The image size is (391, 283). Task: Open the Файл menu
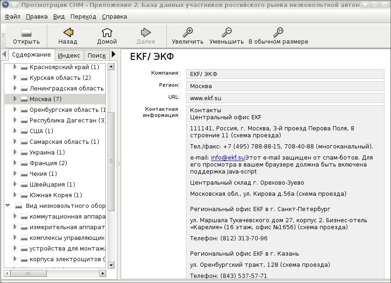point(13,17)
